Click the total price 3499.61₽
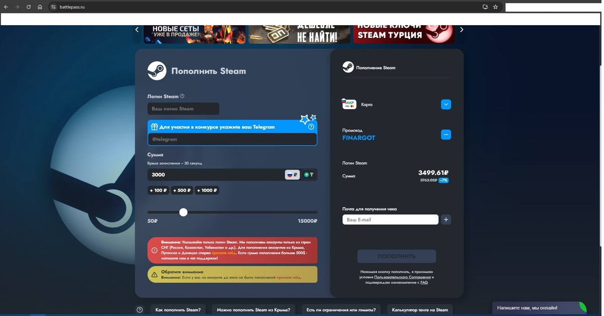The image size is (604, 316). (x=433, y=173)
